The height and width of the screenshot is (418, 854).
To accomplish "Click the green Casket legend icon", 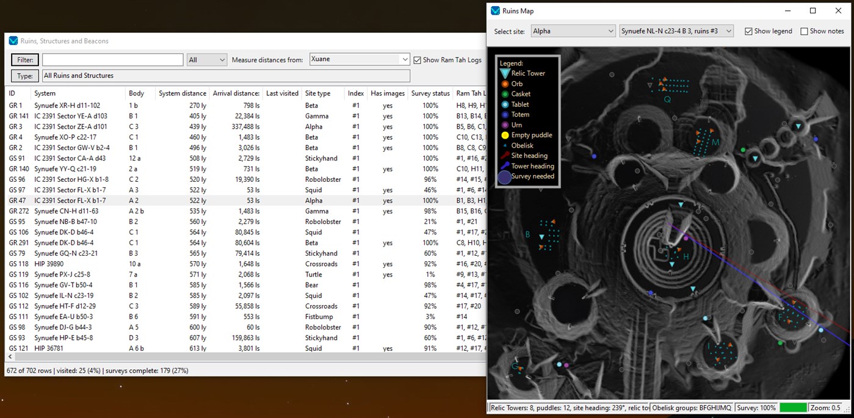I will (504, 93).
